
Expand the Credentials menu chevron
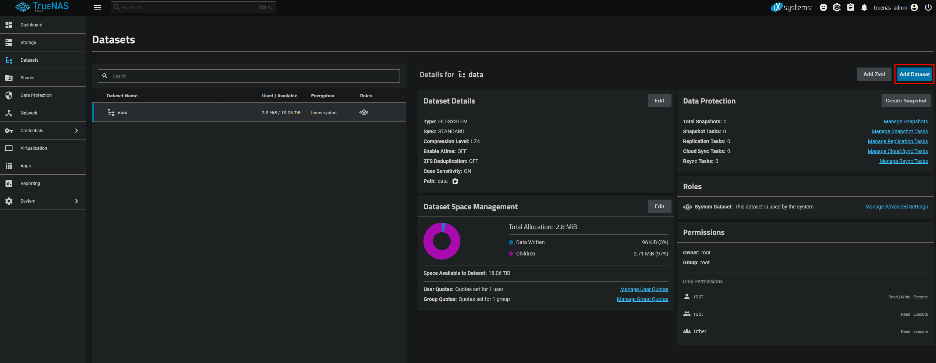pos(77,131)
